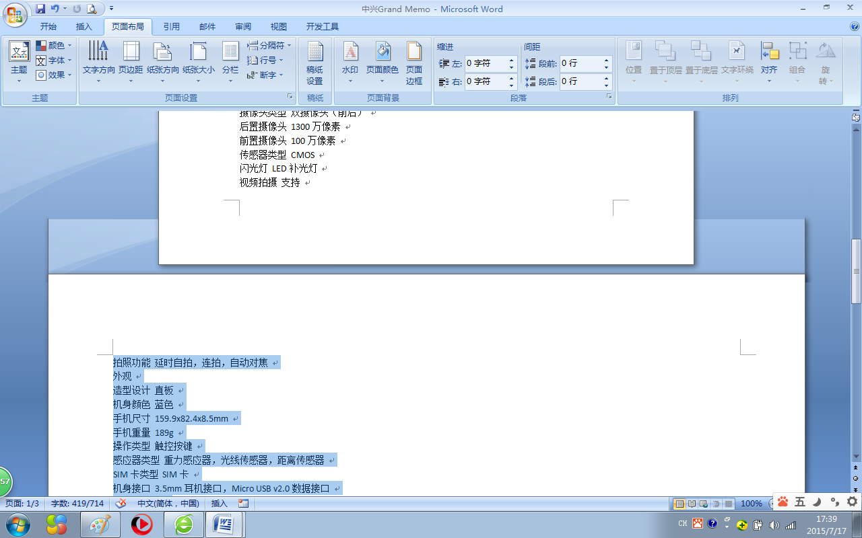Open 行号 line numbers dropdown
This screenshot has width=862, height=538.
264,61
